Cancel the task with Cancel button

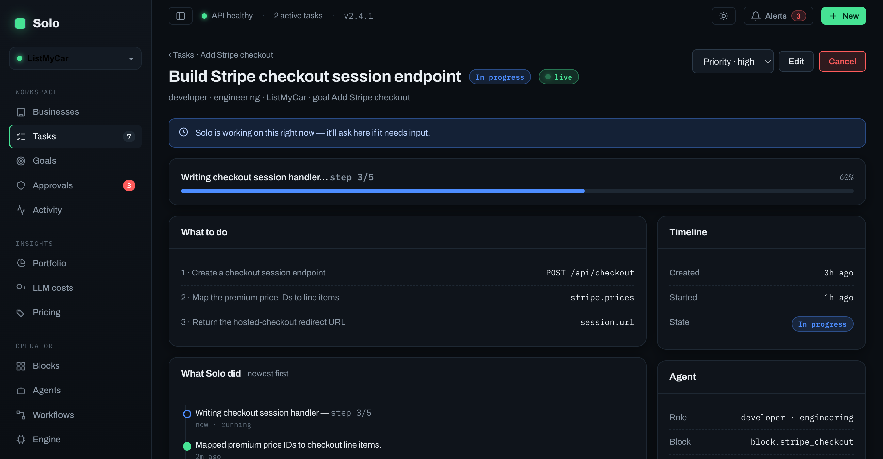coord(842,61)
